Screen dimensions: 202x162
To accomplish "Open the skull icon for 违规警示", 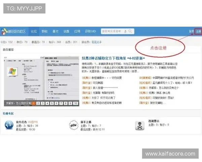I will [x=140, y=126].
